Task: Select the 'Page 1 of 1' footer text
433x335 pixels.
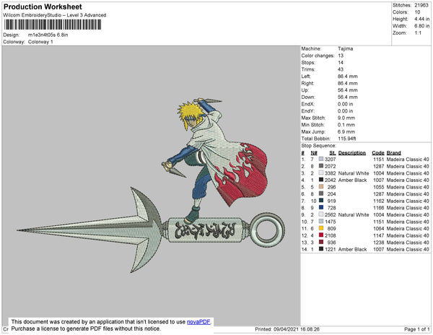Action: tap(416, 329)
